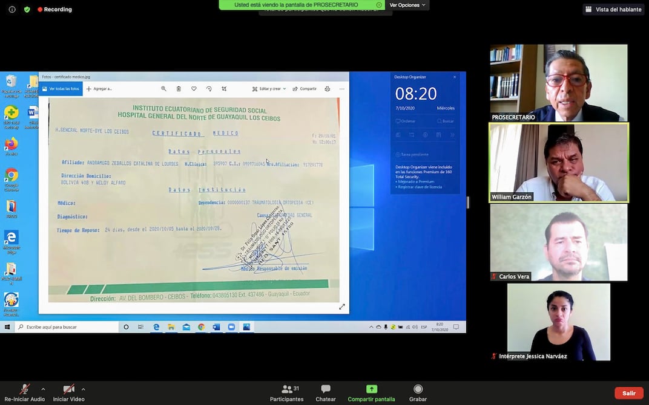649x405 pixels.
Task: Click the zoom magnifier in Photos toolbar
Action: [x=163, y=89]
